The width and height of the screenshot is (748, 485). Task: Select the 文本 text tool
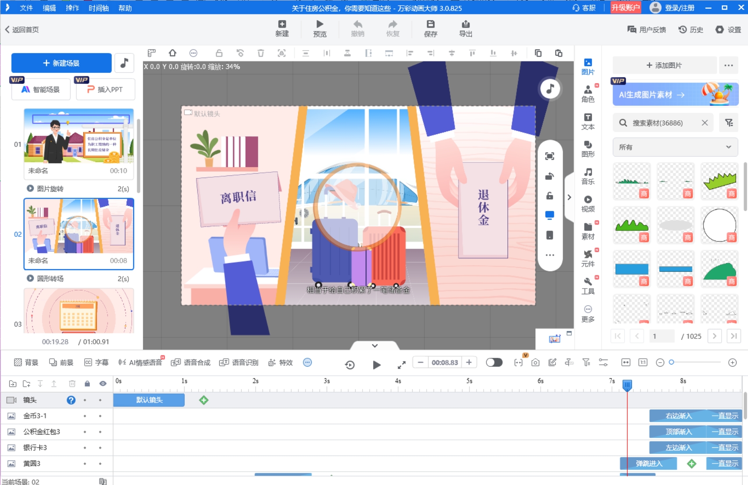point(588,121)
